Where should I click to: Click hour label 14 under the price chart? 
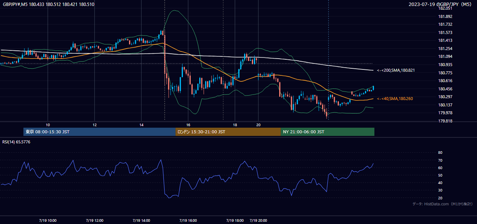pos(141,125)
